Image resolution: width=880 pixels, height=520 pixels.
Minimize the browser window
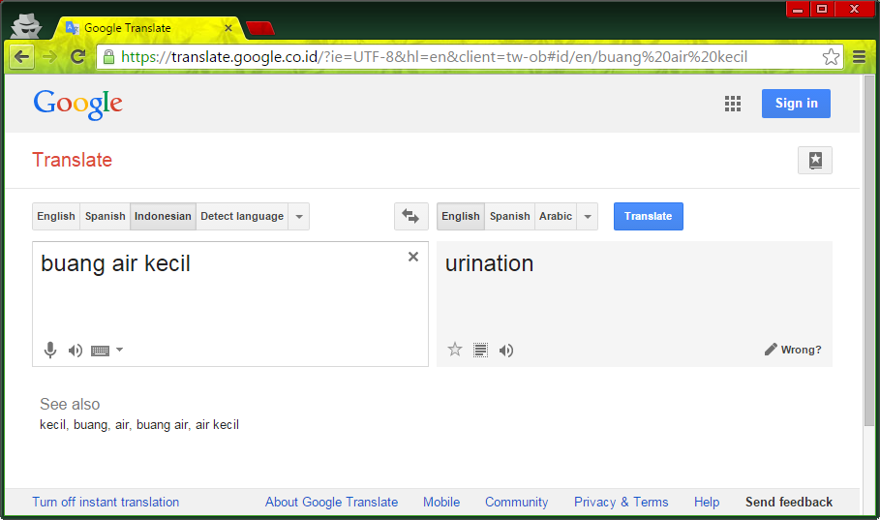click(798, 9)
